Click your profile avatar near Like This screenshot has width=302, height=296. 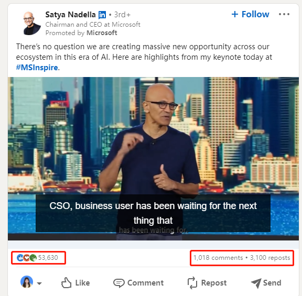(x=27, y=282)
